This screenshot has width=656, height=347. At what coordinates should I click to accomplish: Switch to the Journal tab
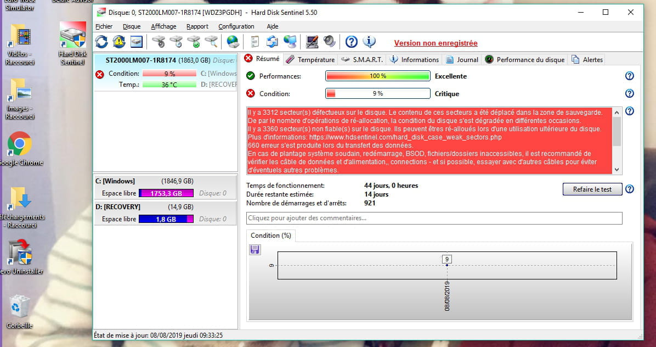462,60
